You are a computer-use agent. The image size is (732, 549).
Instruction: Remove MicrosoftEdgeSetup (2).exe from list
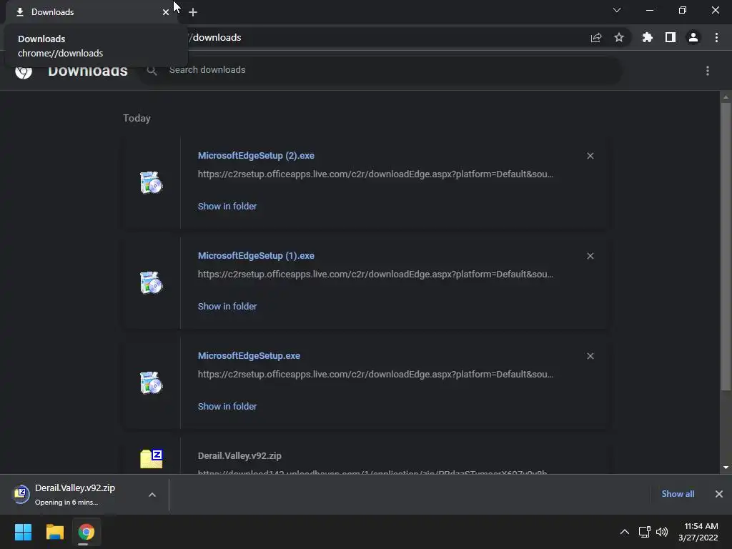(x=590, y=156)
